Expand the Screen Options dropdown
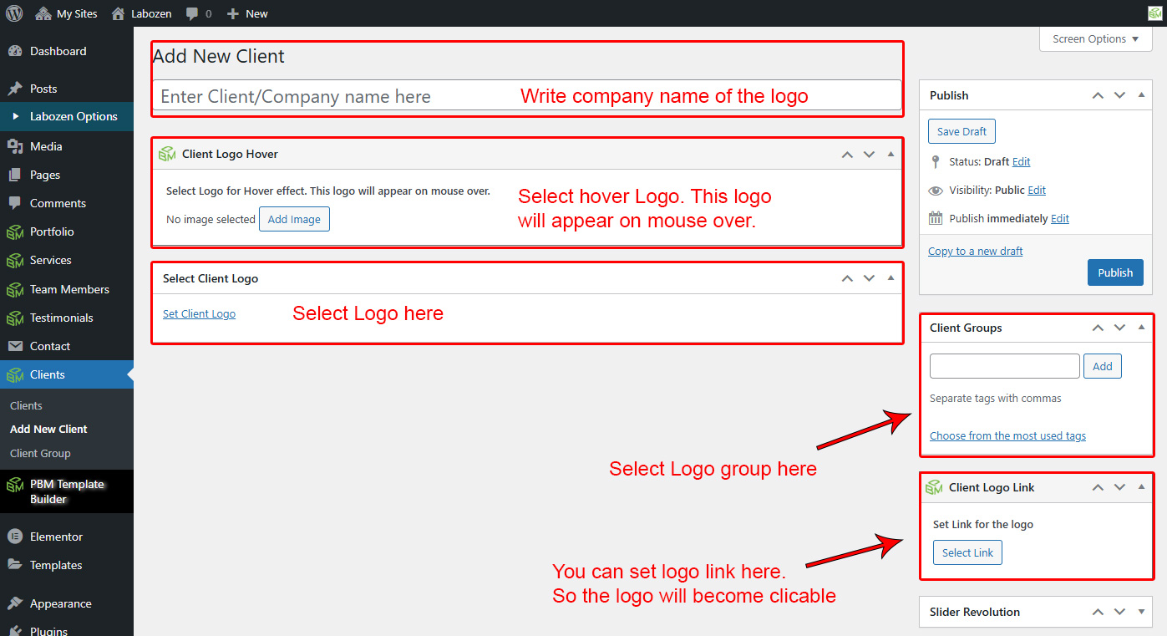1167x636 pixels. click(1095, 39)
